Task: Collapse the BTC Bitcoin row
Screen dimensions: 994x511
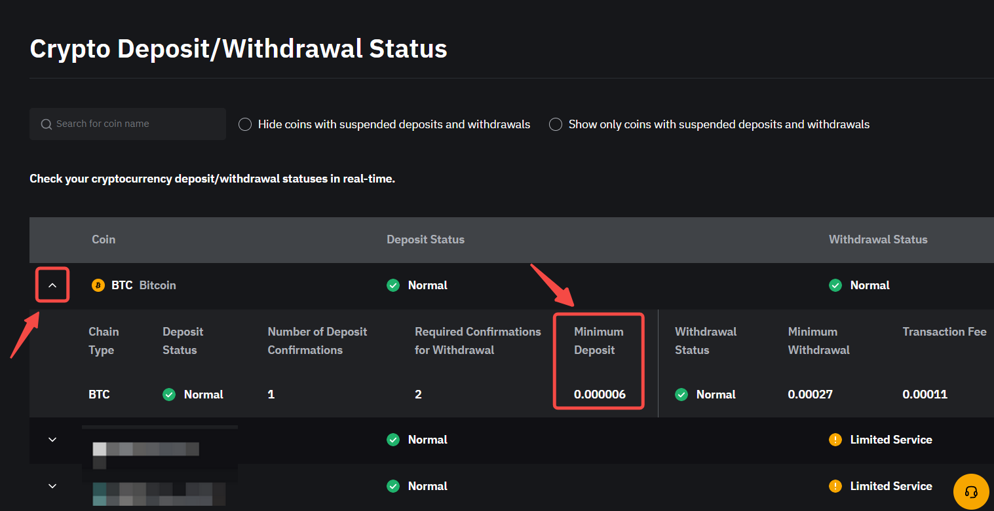Action: tap(53, 285)
